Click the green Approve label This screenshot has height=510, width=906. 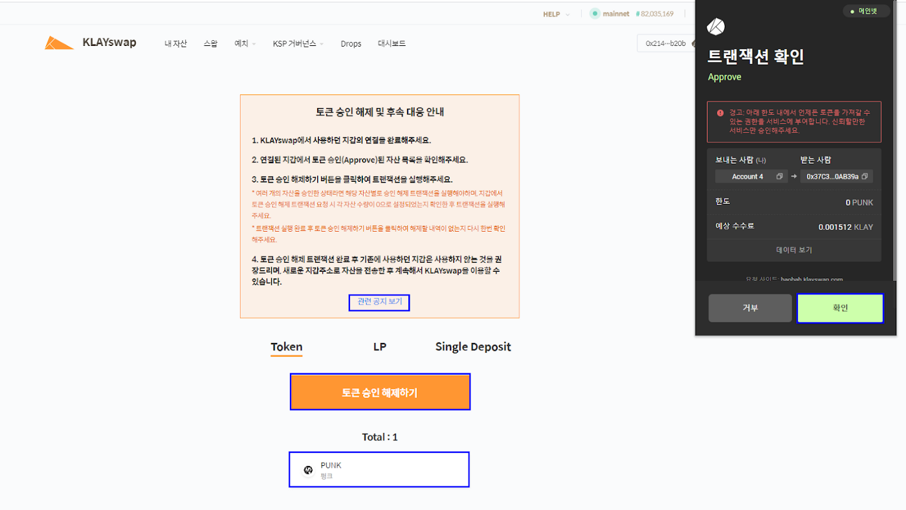(x=725, y=77)
